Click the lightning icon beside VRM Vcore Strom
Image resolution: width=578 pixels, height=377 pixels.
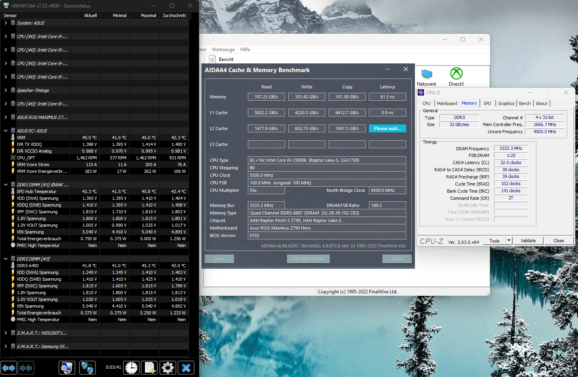13,165
